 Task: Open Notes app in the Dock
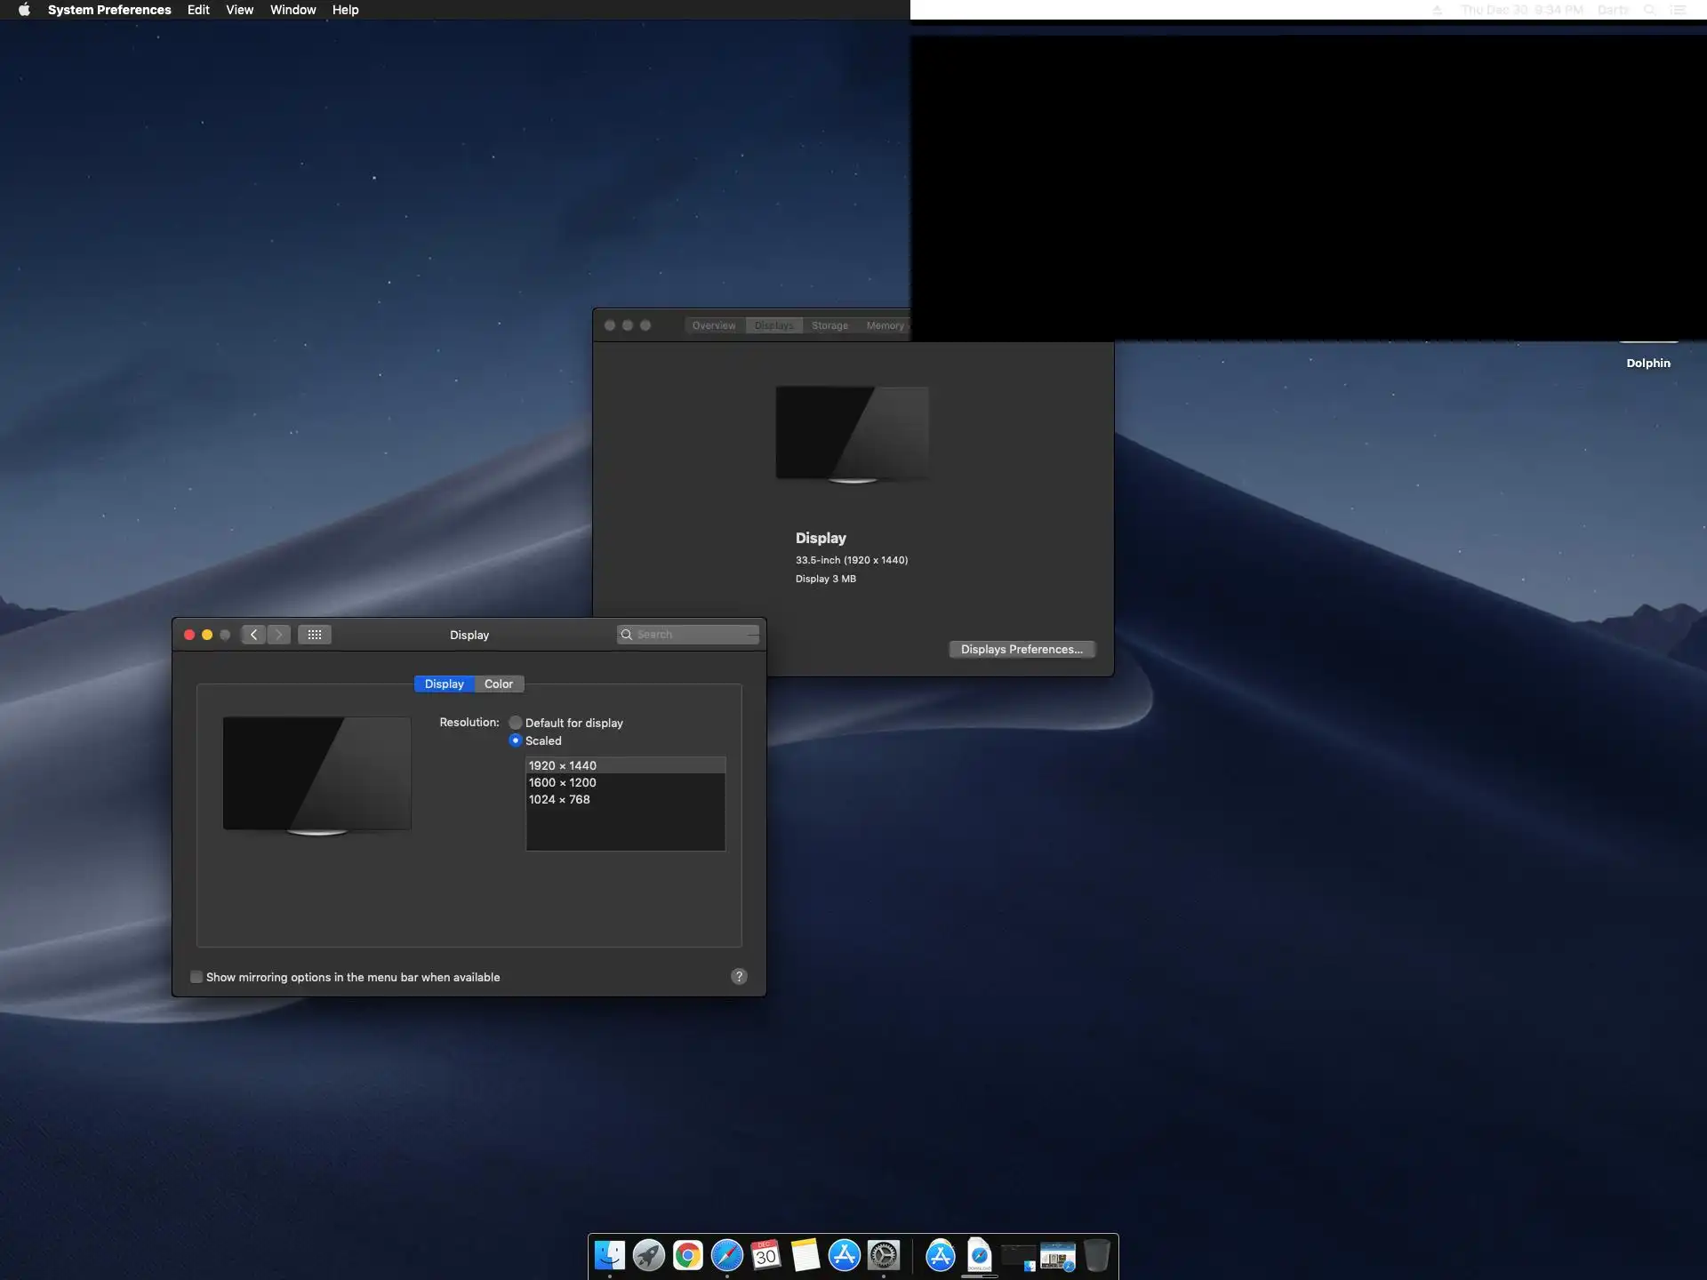(805, 1255)
